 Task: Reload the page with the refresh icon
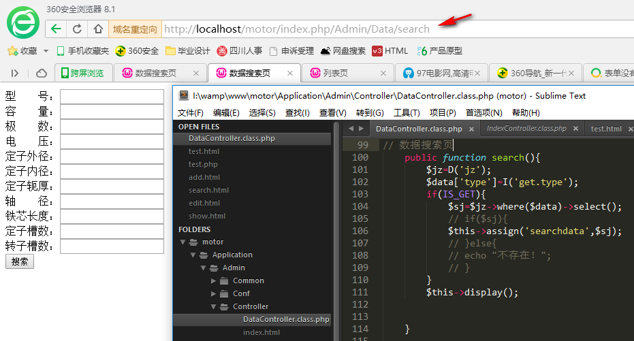tap(77, 29)
